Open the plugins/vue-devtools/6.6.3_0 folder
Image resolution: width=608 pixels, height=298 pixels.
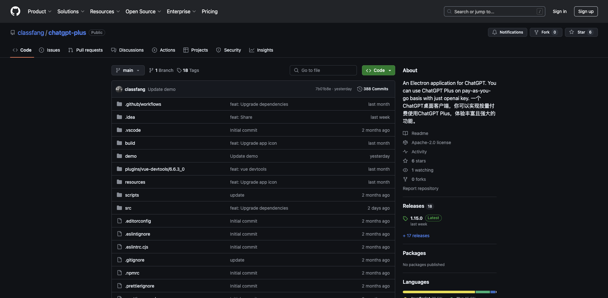coord(155,169)
